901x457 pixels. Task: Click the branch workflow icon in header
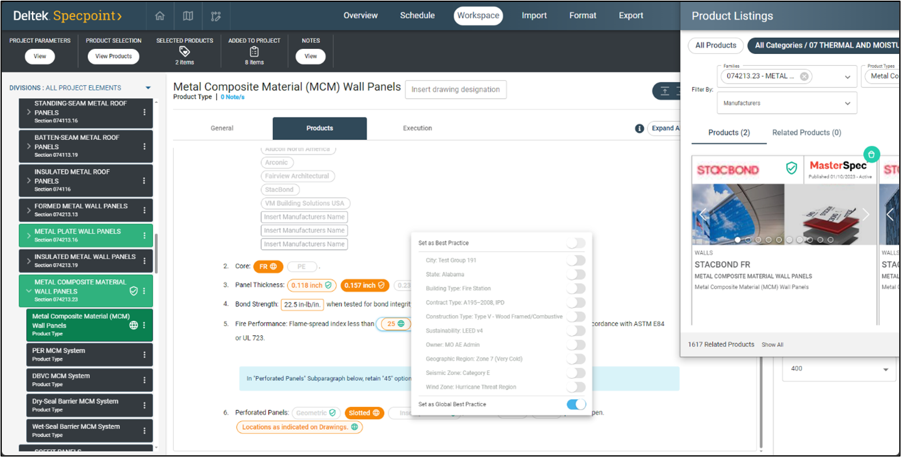pyautogui.click(x=216, y=16)
